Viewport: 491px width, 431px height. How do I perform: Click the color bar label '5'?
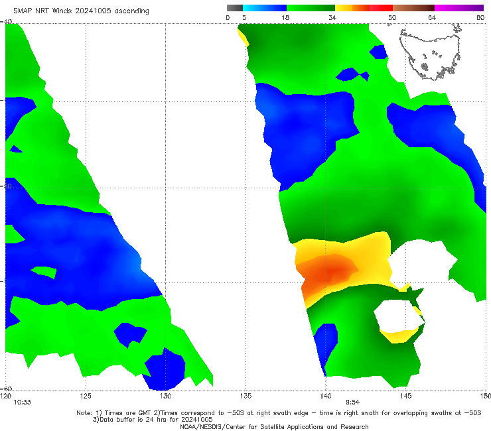click(244, 17)
